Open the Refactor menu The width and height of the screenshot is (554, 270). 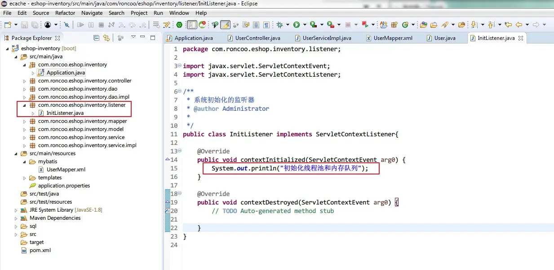click(x=65, y=13)
